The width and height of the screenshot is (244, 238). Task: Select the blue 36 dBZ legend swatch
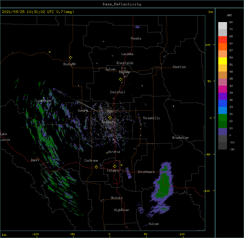(222, 103)
